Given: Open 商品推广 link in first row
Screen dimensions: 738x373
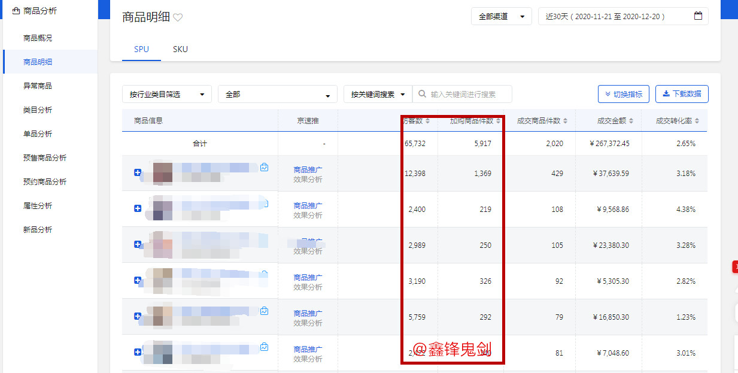Looking at the screenshot, I should click(x=308, y=169).
